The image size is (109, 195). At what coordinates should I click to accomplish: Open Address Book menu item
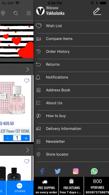[71, 90]
